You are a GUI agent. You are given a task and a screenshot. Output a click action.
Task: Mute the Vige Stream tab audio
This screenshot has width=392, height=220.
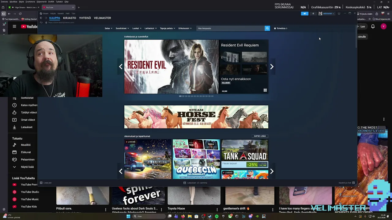tap(13, 7)
